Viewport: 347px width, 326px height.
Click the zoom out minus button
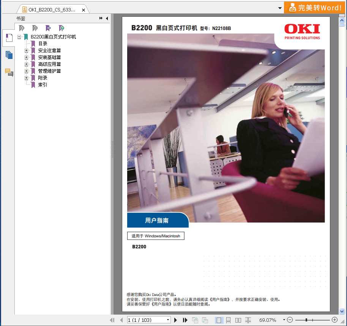(290, 320)
